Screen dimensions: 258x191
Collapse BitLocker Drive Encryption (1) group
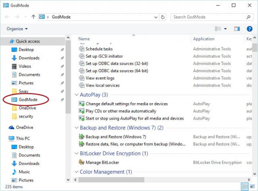pos(76,154)
